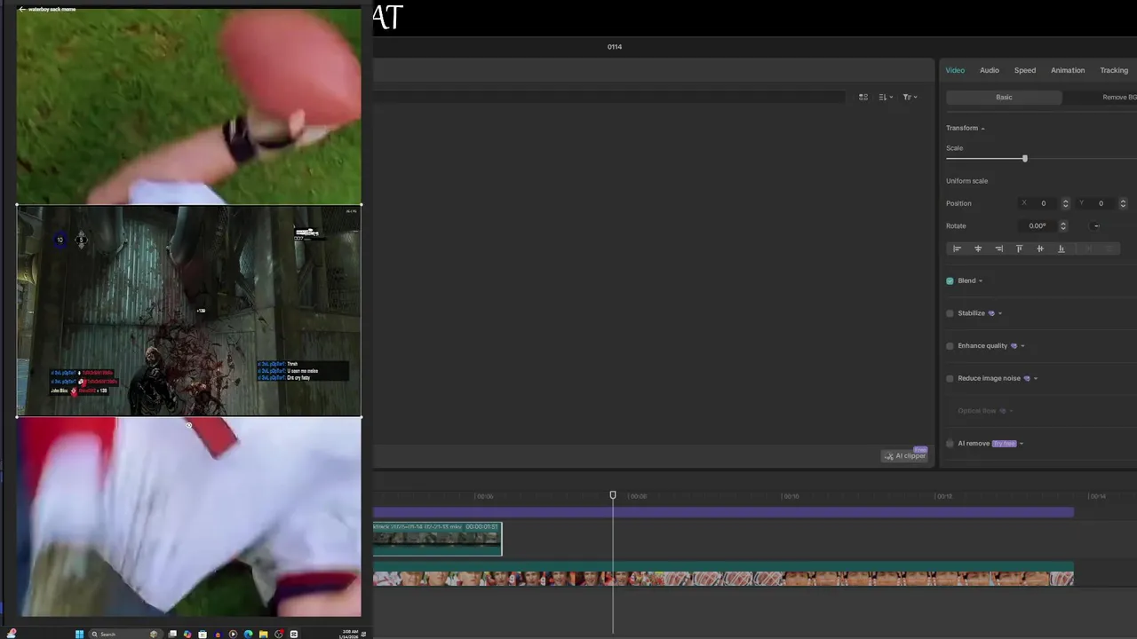Click the '0114' project title
The height and width of the screenshot is (639, 1137).
[615, 47]
